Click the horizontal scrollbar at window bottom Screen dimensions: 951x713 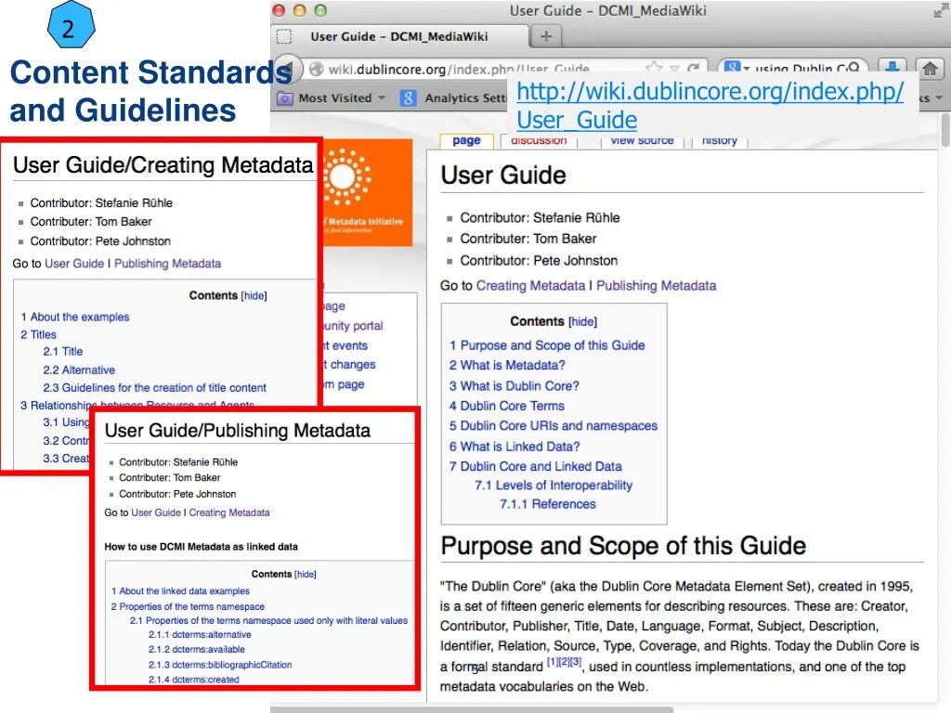pyautogui.click(x=472, y=709)
